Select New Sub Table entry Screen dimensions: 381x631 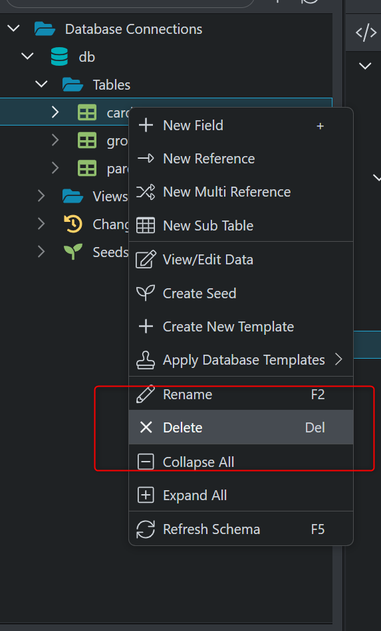point(241,226)
